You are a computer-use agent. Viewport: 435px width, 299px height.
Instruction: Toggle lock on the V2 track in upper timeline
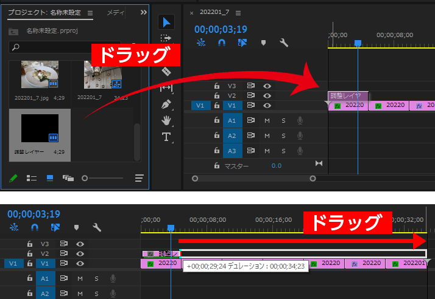click(216, 96)
